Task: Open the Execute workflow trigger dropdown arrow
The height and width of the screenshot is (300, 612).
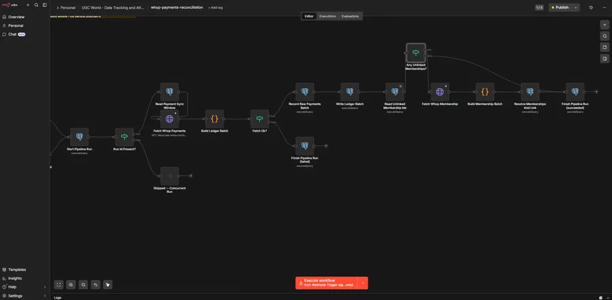Action: (x=362, y=283)
